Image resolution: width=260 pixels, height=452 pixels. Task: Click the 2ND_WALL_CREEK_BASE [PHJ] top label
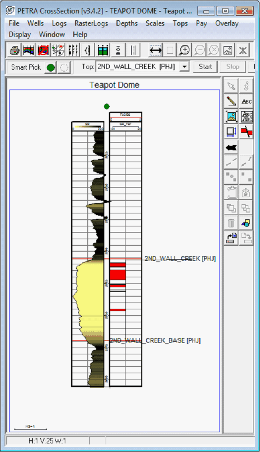156,340
